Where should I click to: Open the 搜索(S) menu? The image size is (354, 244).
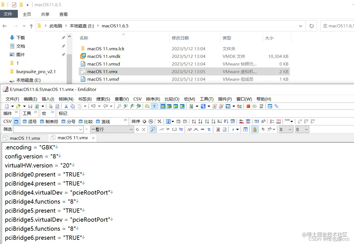(103, 99)
